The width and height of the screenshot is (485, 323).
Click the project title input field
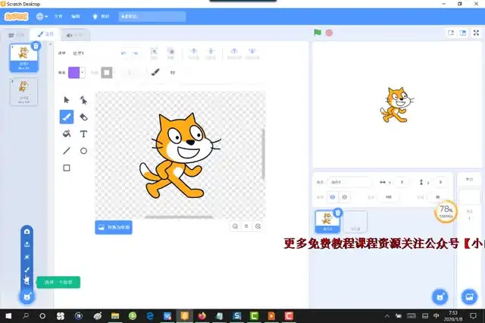[x=152, y=17]
